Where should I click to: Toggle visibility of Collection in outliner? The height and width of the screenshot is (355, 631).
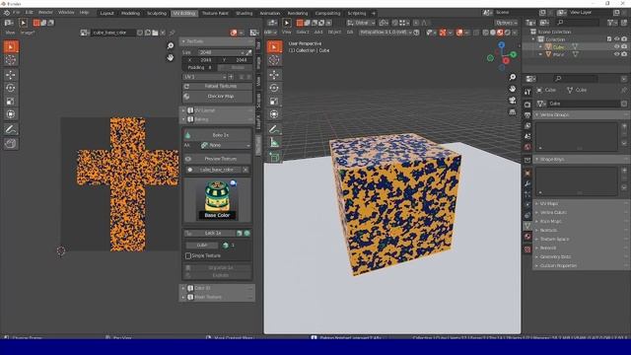click(x=616, y=39)
